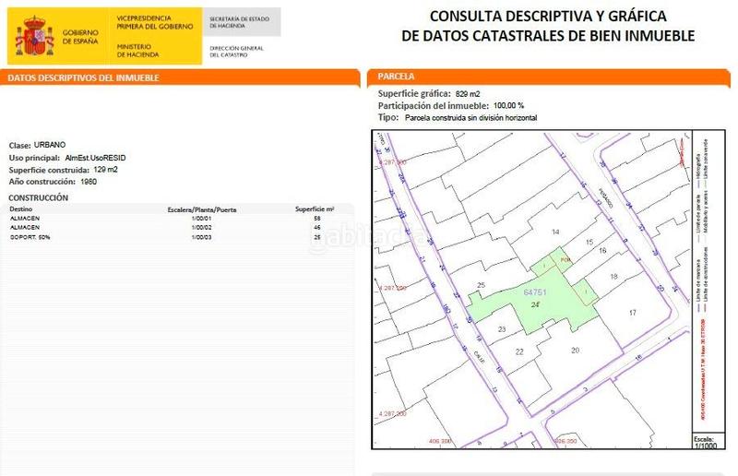Click the Gobierno de España logo text
This screenshot has height=476, width=738.
pos(80,36)
